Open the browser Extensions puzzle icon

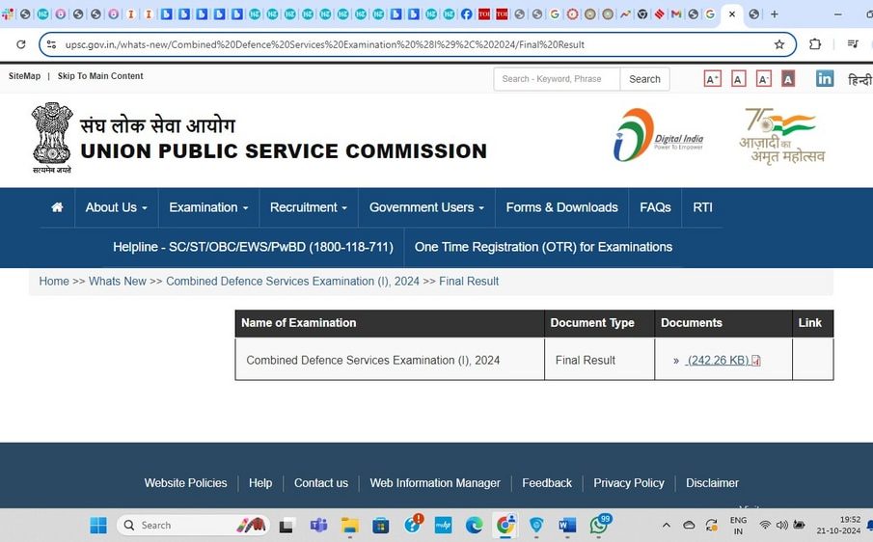(x=815, y=44)
